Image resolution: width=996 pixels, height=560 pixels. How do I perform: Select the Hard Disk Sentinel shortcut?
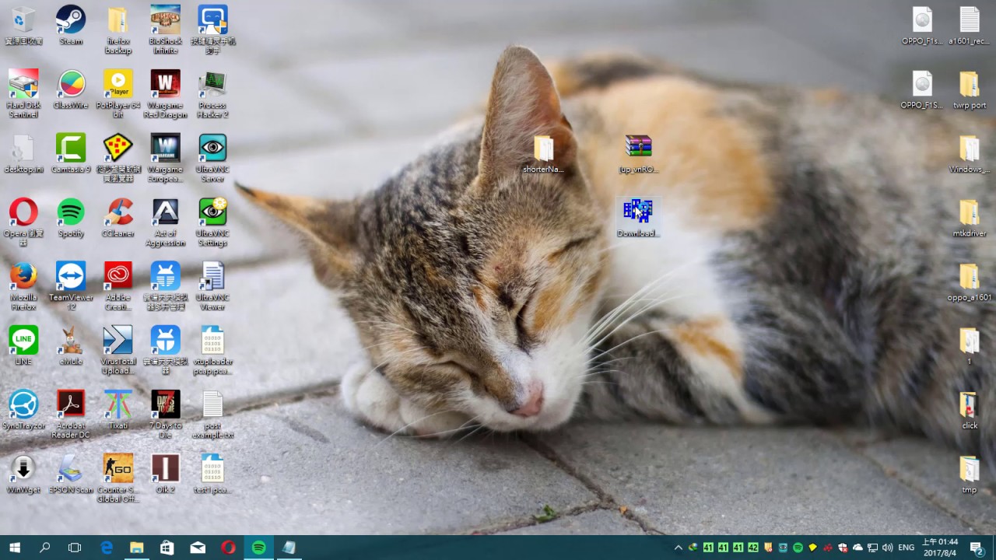[x=23, y=94]
